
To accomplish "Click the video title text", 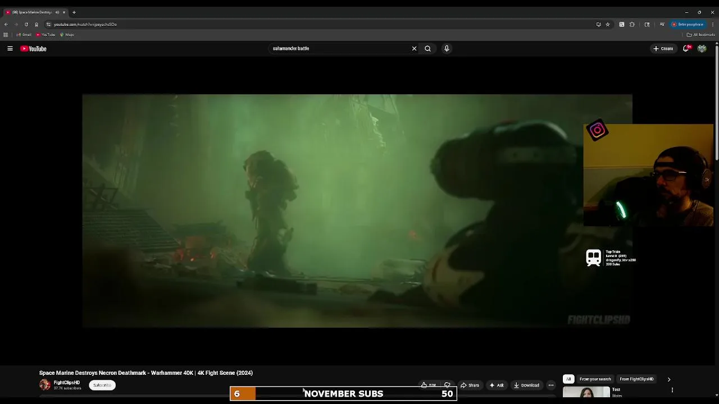I will tap(146, 373).
